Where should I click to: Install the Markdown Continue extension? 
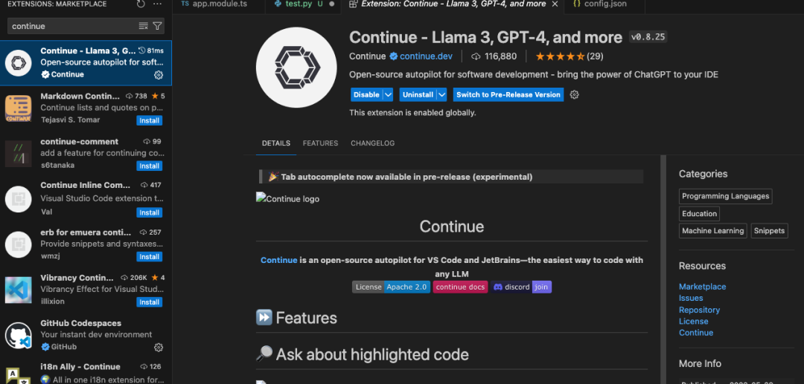(x=149, y=120)
